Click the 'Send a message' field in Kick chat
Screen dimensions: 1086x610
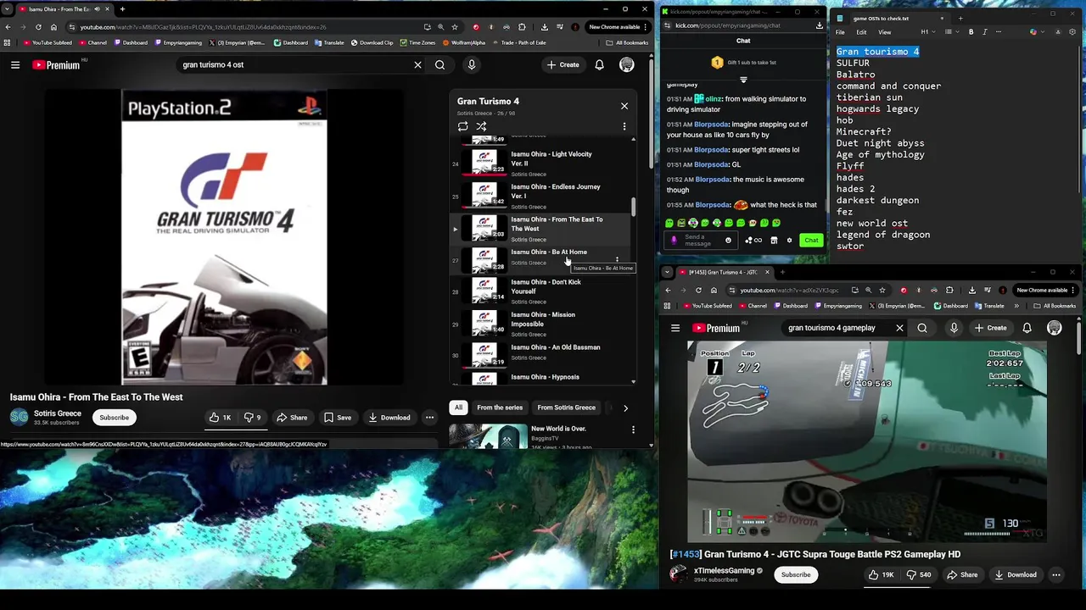(x=700, y=240)
